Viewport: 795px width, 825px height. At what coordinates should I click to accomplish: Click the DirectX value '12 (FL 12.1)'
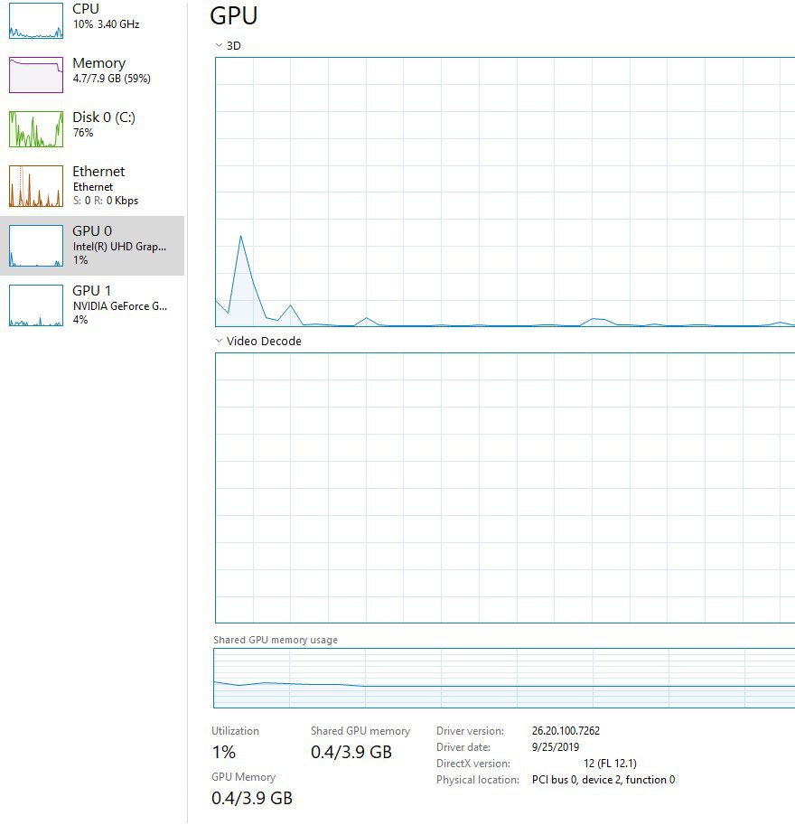pyautogui.click(x=610, y=764)
